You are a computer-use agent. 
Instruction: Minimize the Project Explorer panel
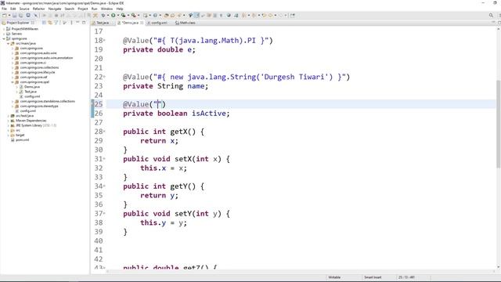click(77, 23)
